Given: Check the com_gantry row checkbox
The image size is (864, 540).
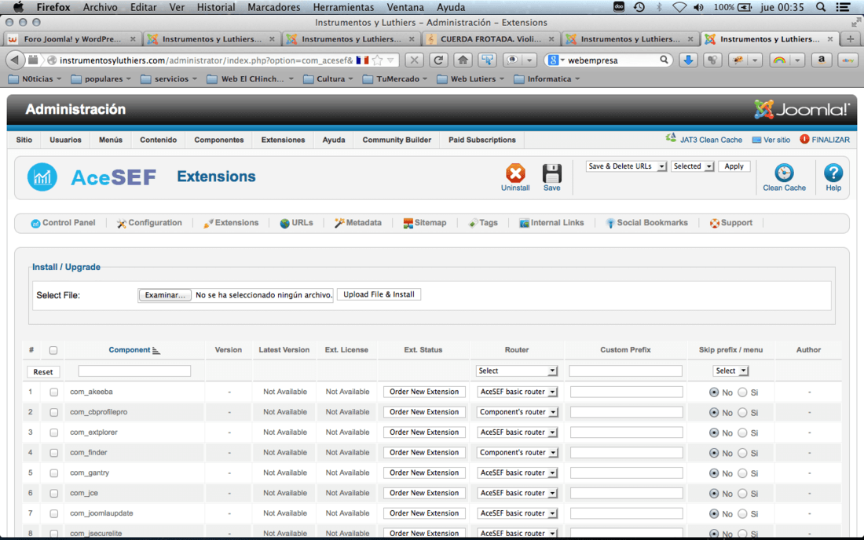Looking at the screenshot, I should [x=53, y=472].
